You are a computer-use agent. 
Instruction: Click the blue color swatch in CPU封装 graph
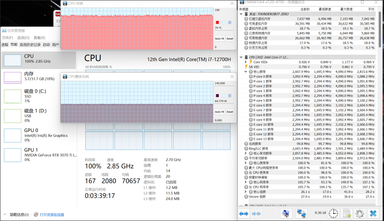pos(229,22)
